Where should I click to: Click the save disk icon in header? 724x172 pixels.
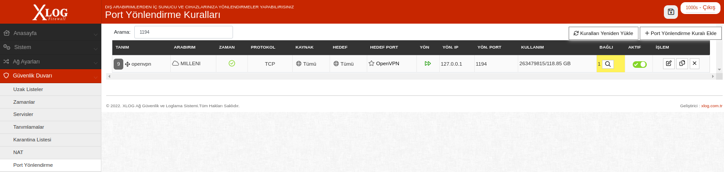point(670,12)
